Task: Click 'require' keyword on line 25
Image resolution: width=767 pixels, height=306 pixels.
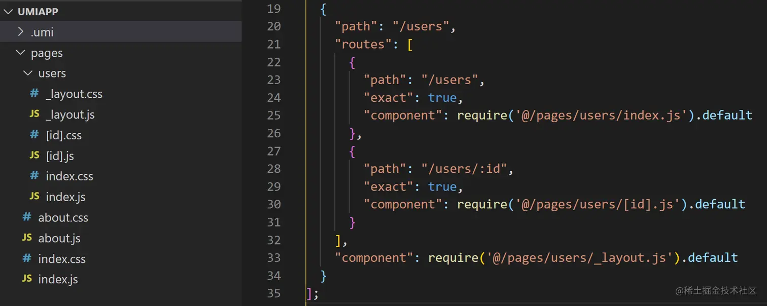Action: pyautogui.click(x=482, y=116)
